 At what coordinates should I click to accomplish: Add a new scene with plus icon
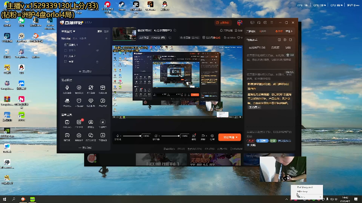pyautogui.click(x=106, y=38)
